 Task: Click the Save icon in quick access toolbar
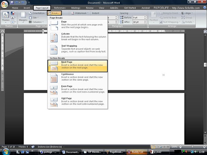[x=12, y=2]
